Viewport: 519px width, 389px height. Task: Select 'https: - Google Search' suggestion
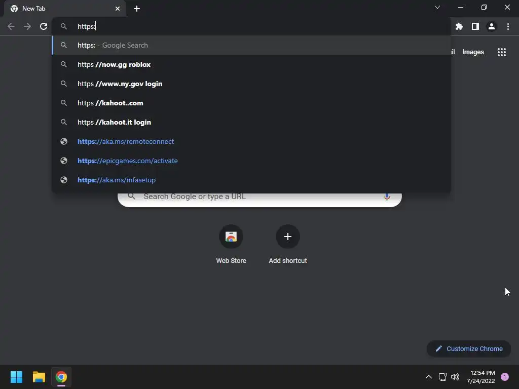point(251,45)
